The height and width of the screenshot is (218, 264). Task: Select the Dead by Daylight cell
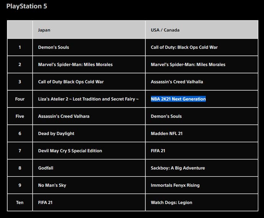point(89,133)
